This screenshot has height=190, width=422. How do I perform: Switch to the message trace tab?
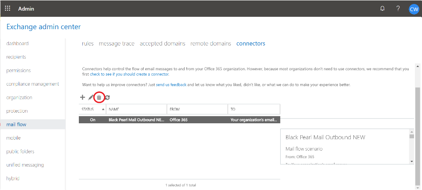point(116,44)
